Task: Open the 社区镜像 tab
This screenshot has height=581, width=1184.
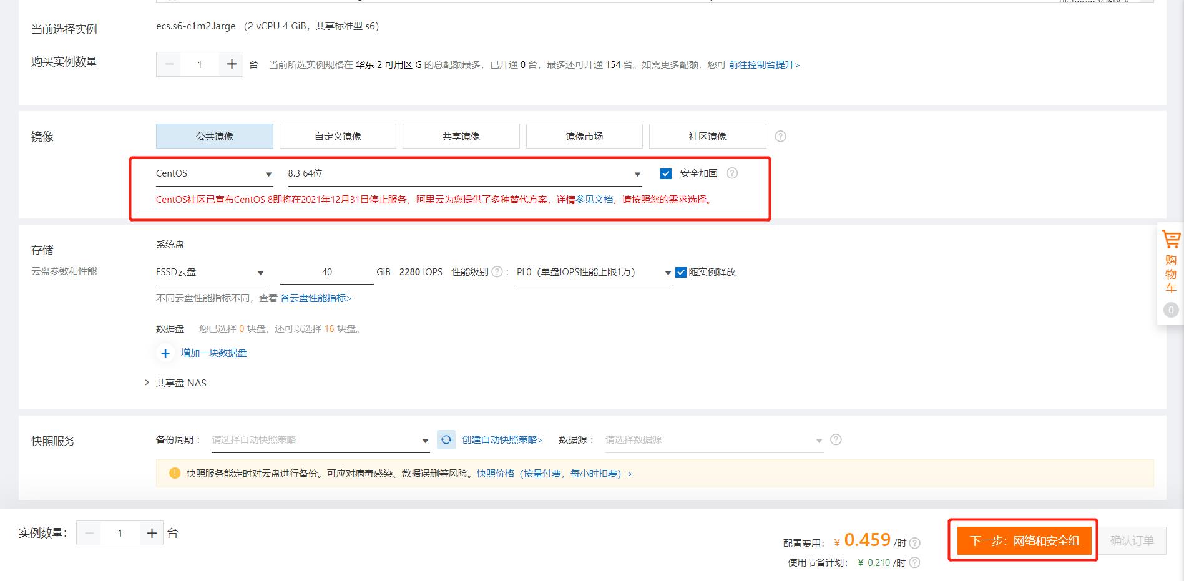Action: (x=708, y=136)
